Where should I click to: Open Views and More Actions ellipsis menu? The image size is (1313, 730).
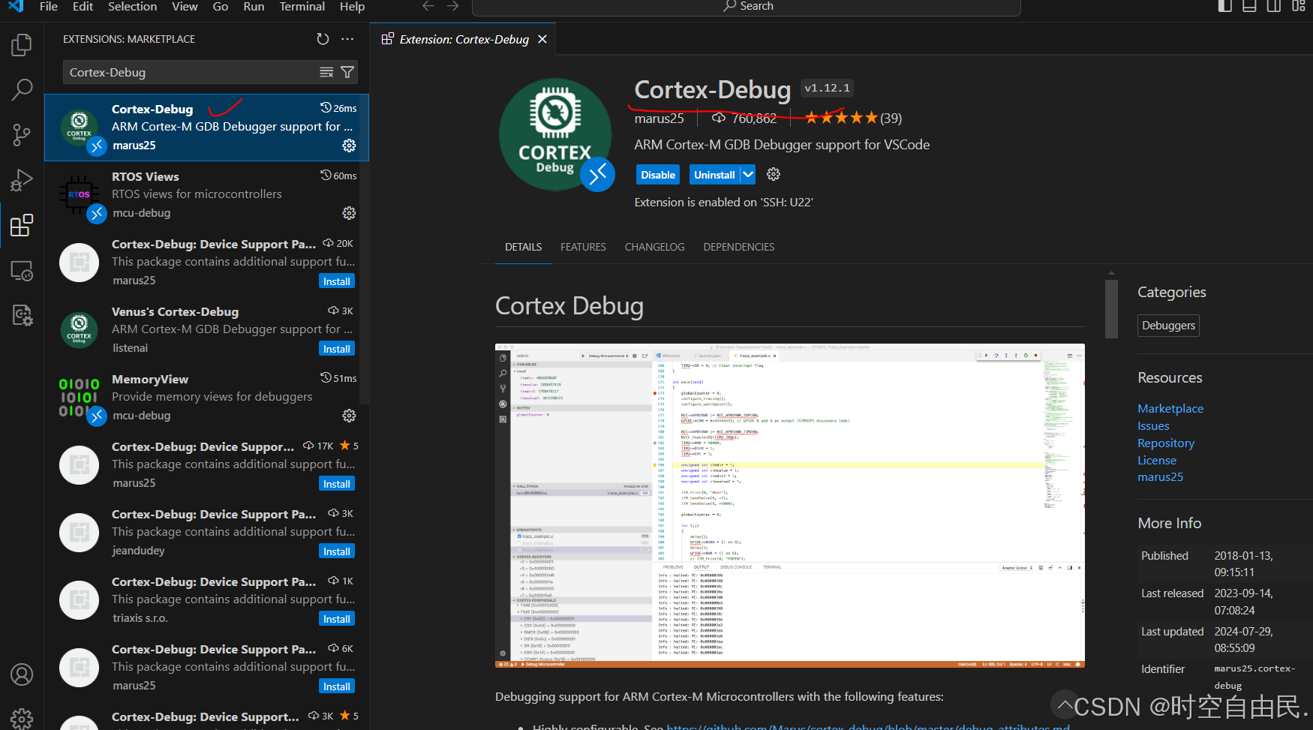pos(347,39)
